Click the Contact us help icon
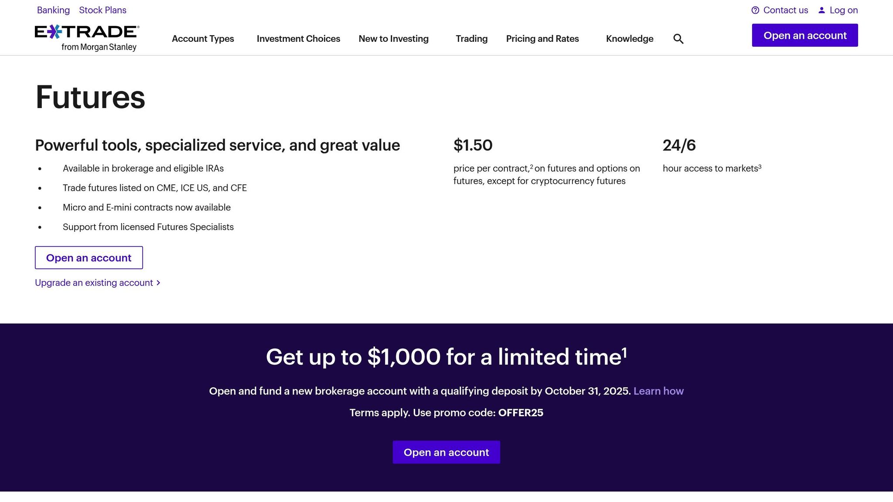The image size is (893, 502). (755, 10)
